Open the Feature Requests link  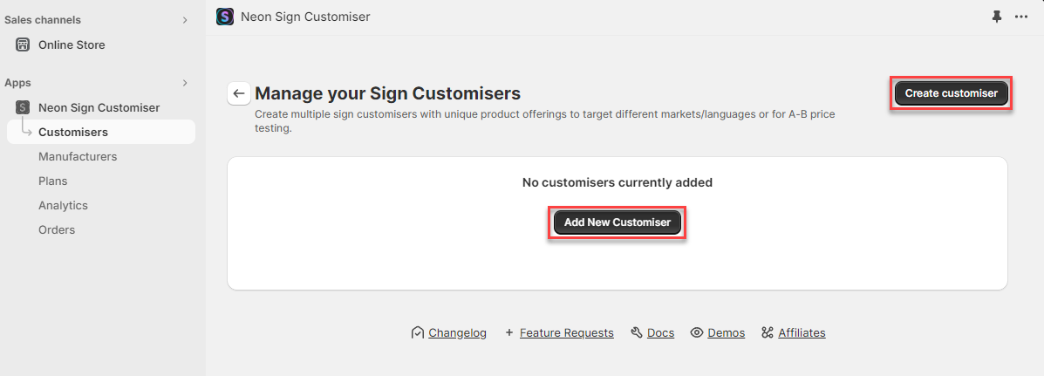[566, 332]
